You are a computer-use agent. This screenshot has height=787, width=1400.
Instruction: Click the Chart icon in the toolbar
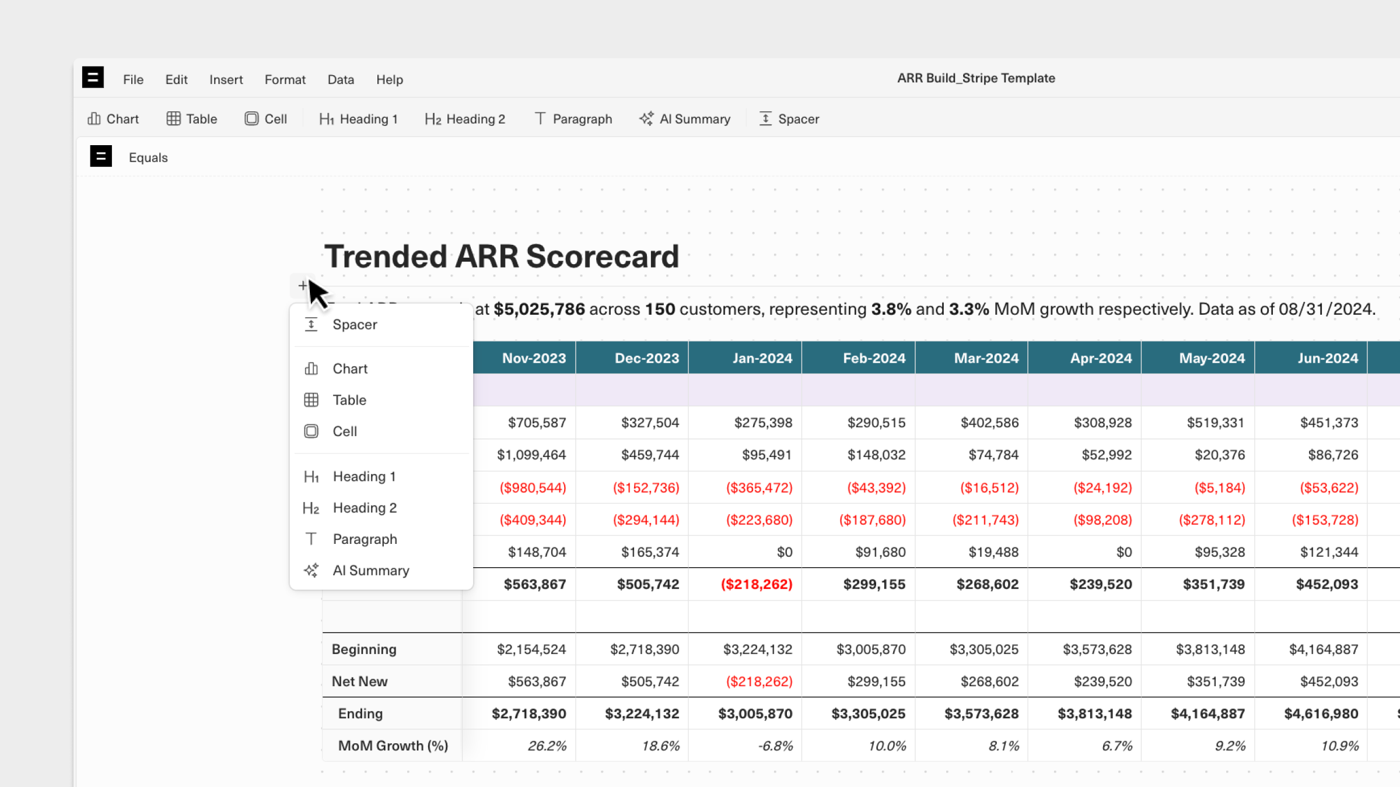94,119
